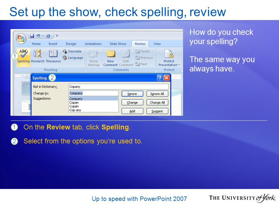This screenshot has height=209, width=279.
Task: Open Protect Presentation menu
Action: [169, 58]
